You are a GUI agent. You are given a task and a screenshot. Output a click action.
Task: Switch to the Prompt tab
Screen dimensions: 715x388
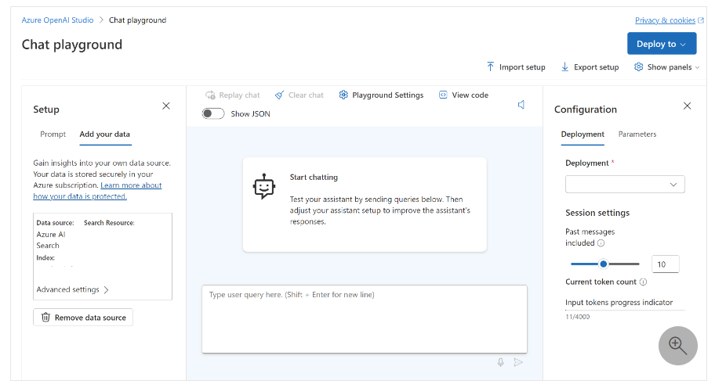click(x=53, y=135)
